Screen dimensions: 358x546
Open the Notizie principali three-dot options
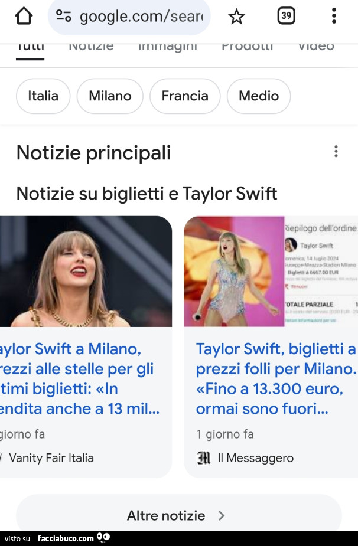[336, 152]
